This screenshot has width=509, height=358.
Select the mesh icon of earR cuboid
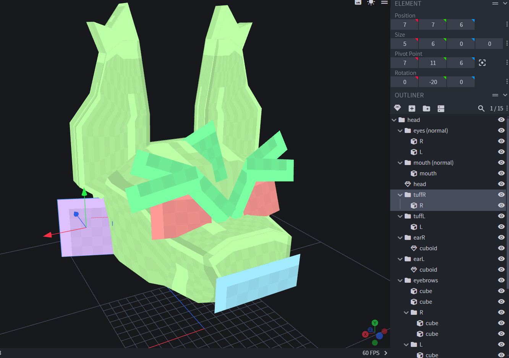414,248
